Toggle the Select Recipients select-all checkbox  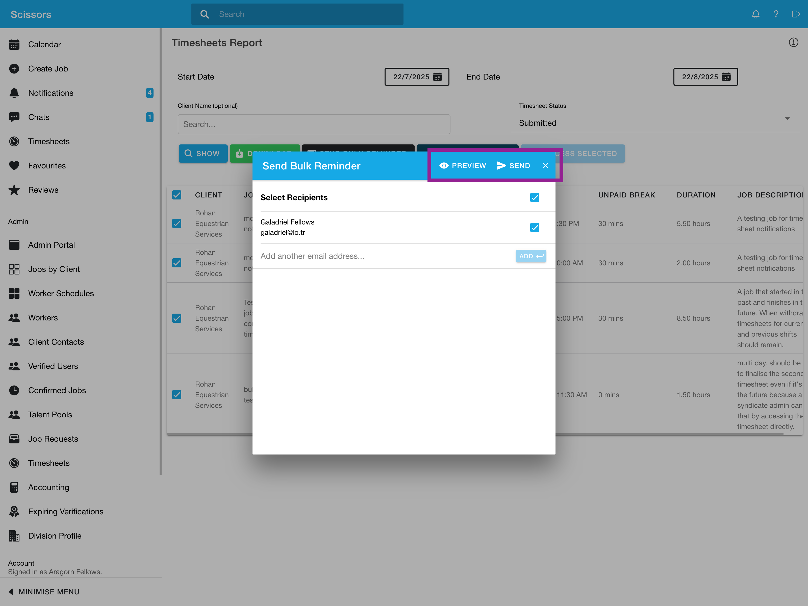coord(534,198)
